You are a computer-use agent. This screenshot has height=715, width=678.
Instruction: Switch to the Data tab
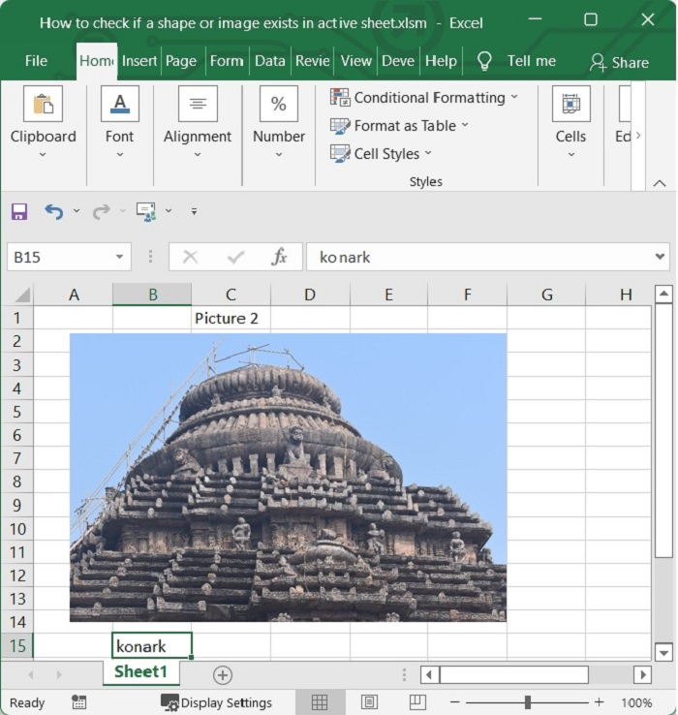[270, 61]
